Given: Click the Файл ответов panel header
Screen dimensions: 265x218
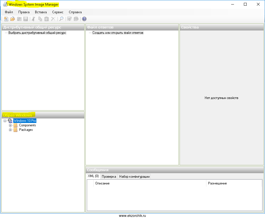Looking at the screenshot, I should pos(132,27).
